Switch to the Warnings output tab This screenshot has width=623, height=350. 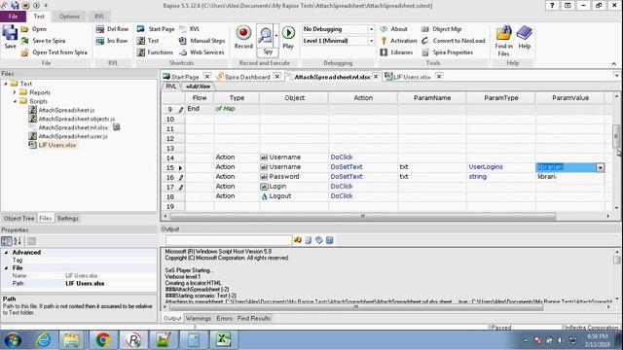click(199, 318)
